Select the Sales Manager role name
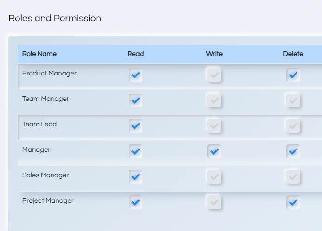 tap(45, 175)
